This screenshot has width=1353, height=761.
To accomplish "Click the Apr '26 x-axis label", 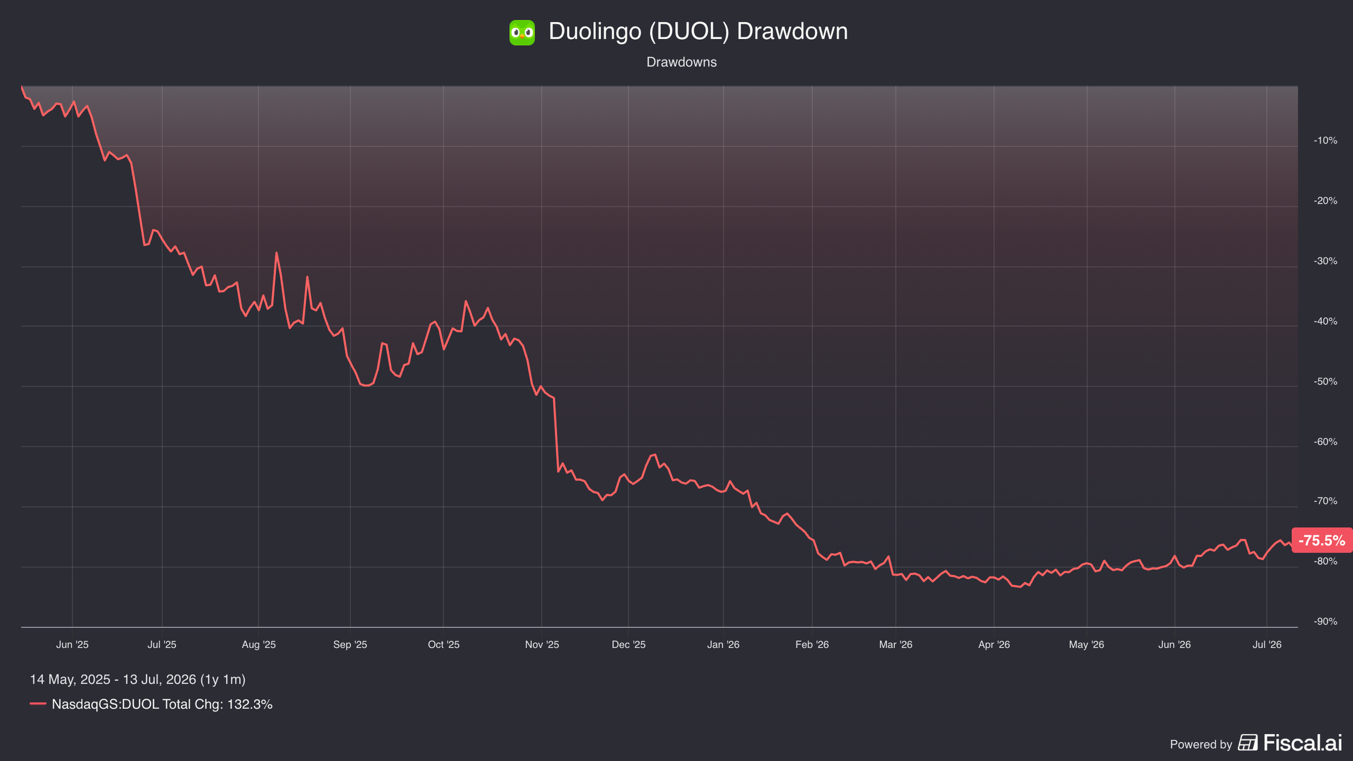I will (x=994, y=645).
